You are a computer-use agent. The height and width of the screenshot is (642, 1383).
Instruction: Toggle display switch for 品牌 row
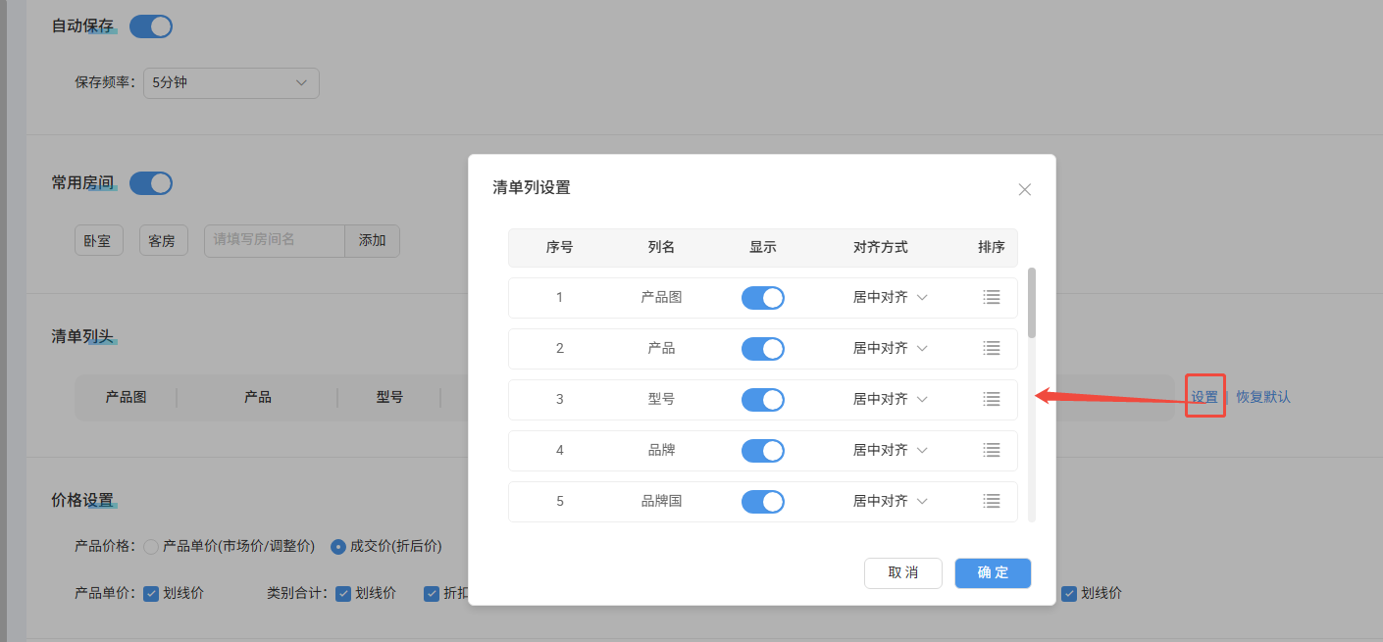click(x=763, y=450)
